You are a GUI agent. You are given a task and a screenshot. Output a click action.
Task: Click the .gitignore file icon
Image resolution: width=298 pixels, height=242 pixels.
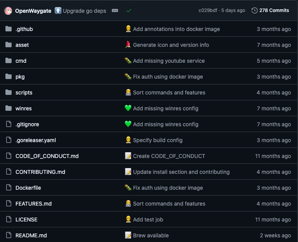click(9, 124)
